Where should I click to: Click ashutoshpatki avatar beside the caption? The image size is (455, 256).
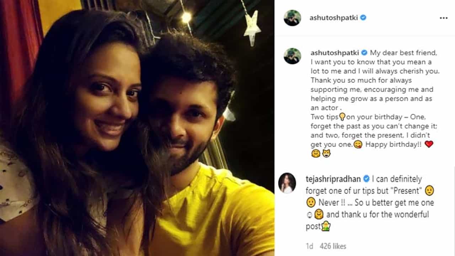(292, 56)
